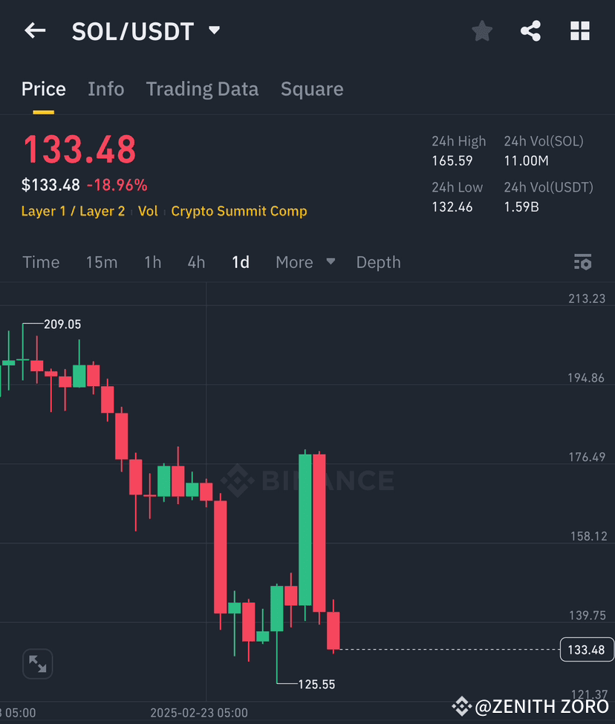The height and width of the screenshot is (724, 615).
Task: Expand the chart to fullscreen
Action: click(37, 664)
